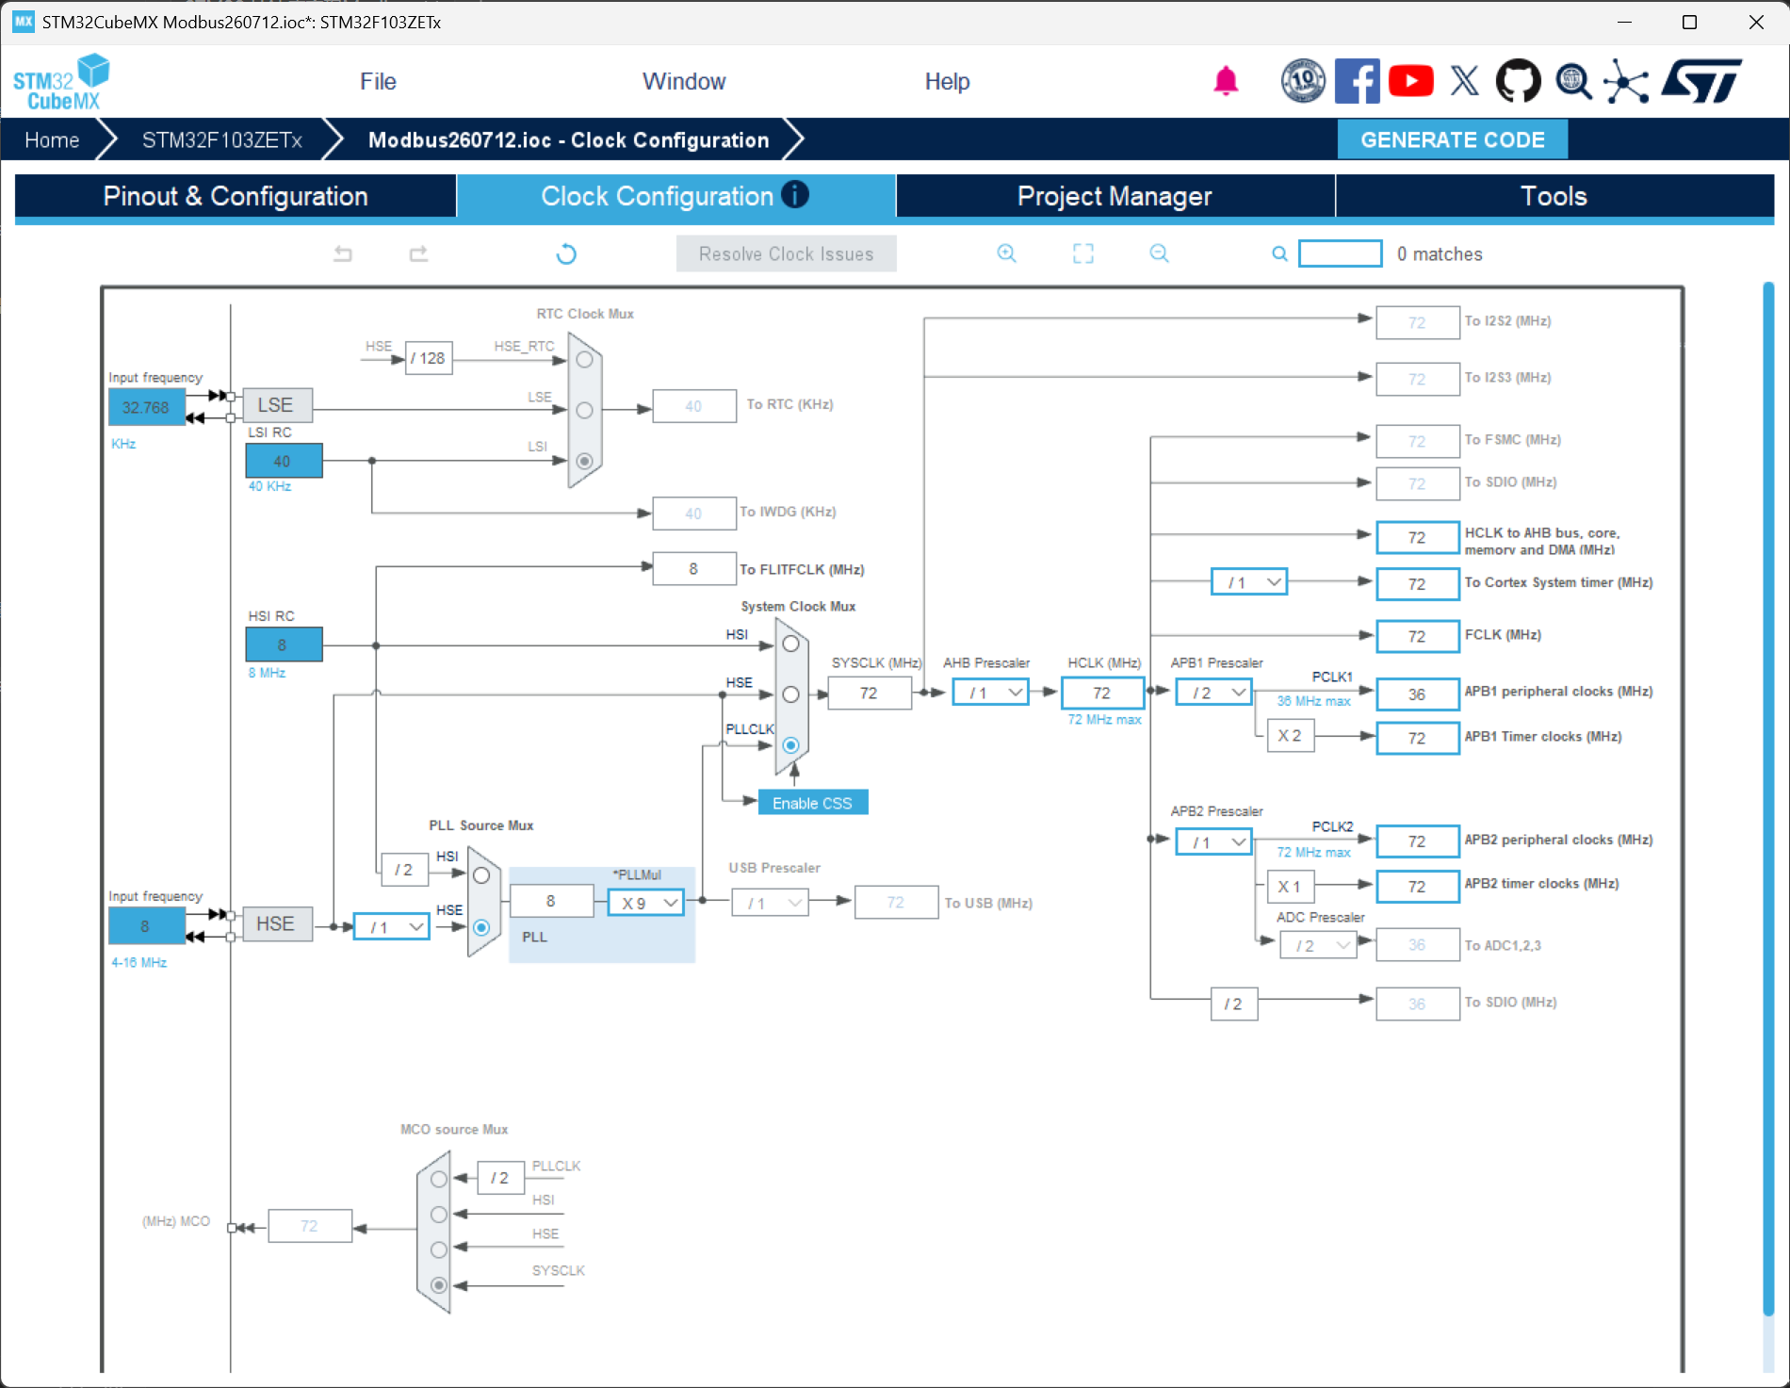Zoom in on the clock diagram

click(x=1007, y=253)
